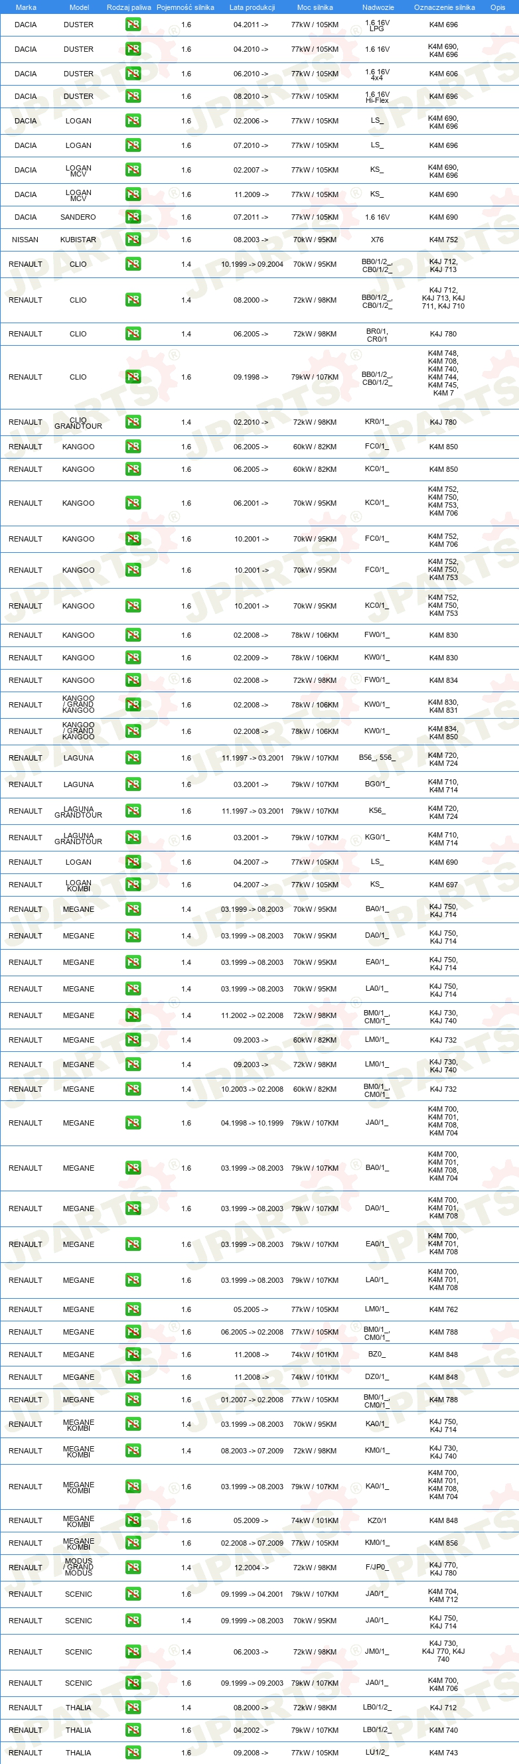Select the 07.2011 -> production date cell
This screenshot has height=1764, width=519.
tap(252, 218)
